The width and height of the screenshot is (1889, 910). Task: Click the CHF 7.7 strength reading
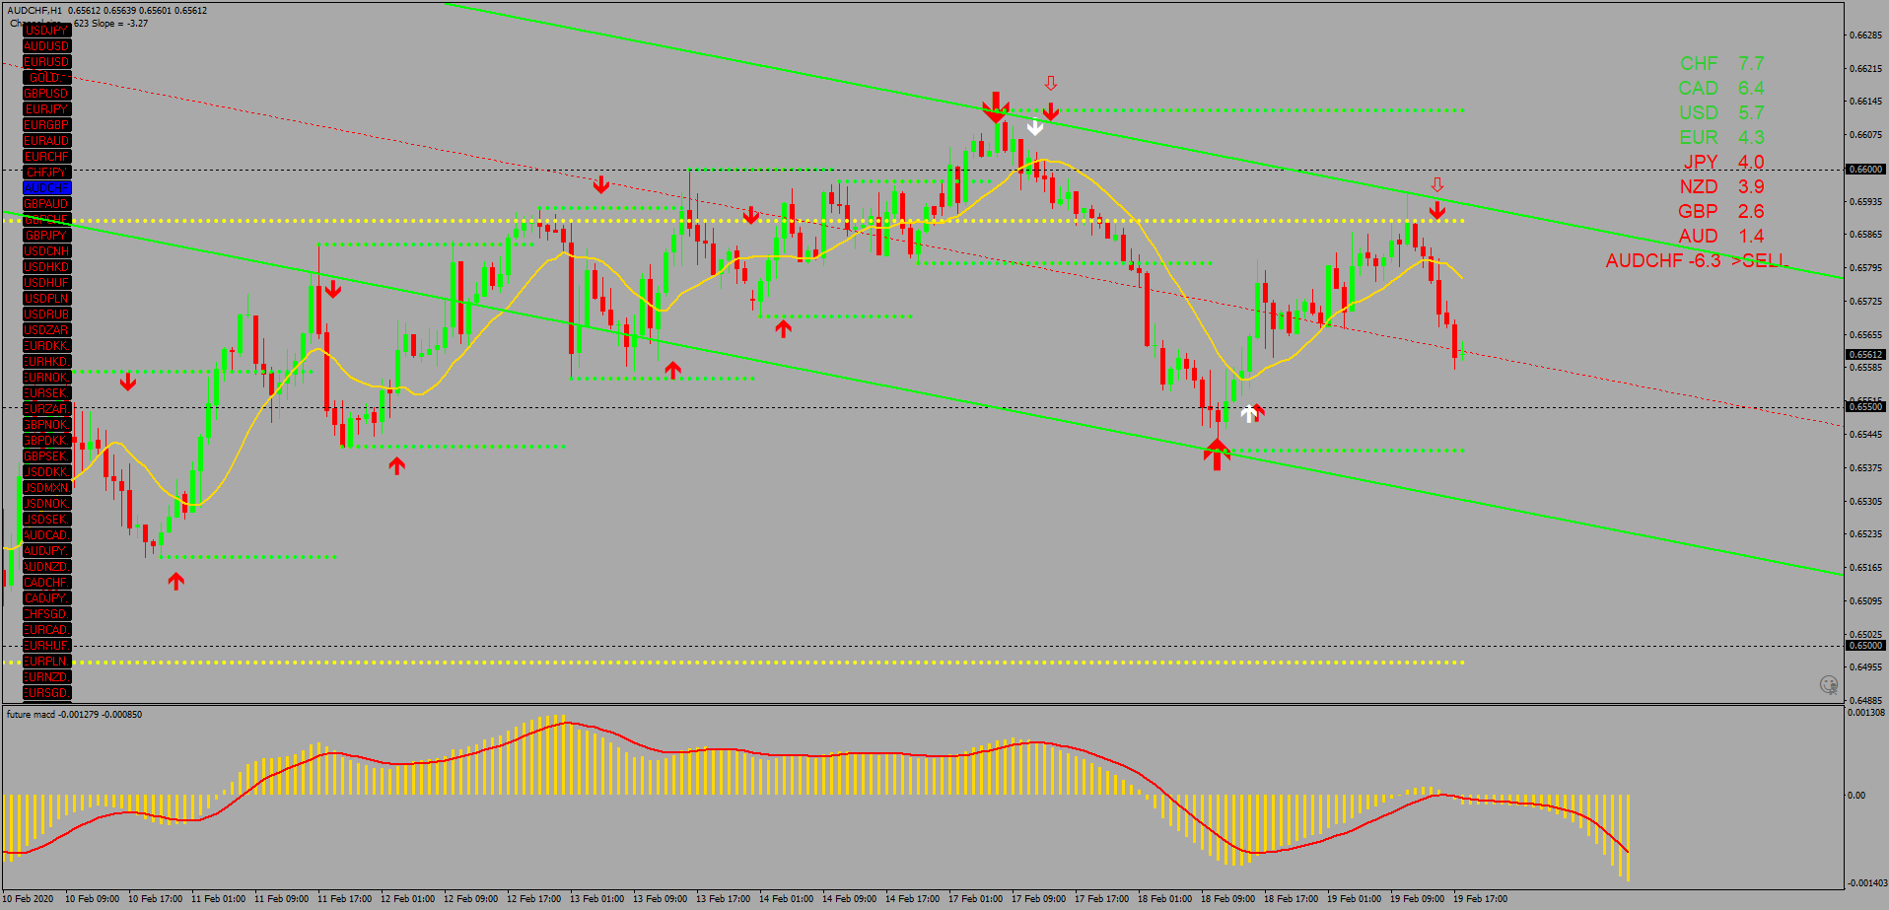1722,63
